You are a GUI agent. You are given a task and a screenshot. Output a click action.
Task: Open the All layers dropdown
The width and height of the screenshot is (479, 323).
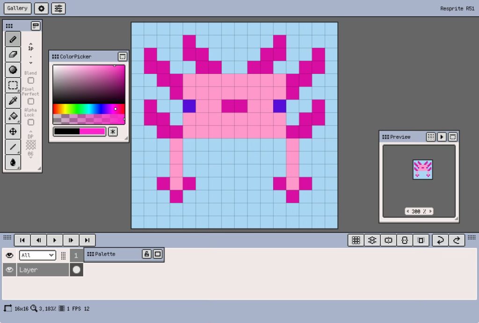coord(37,255)
